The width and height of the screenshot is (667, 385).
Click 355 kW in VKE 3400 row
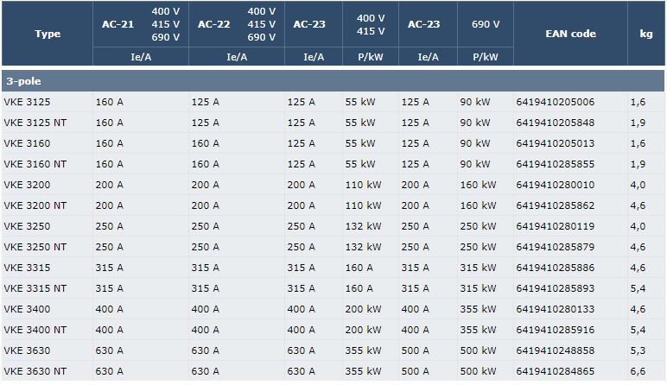tap(478, 309)
